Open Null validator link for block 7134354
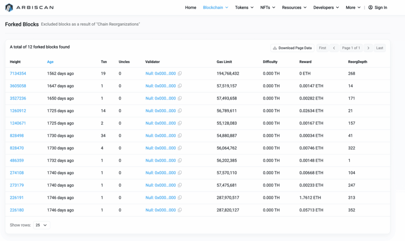Viewport: 405px width, 241px height. pos(161,73)
